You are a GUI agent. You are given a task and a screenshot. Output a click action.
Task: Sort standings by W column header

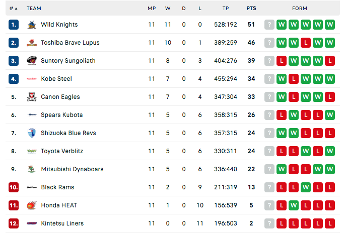click(x=168, y=9)
